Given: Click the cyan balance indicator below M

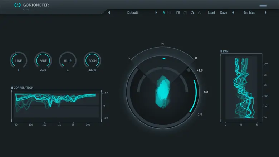Looking at the screenshot, I should point(164,59).
